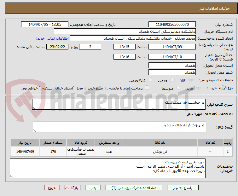Click the تاریخ نیاز column header
Viewport: 238px width, 196px height.
coord(25,143)
